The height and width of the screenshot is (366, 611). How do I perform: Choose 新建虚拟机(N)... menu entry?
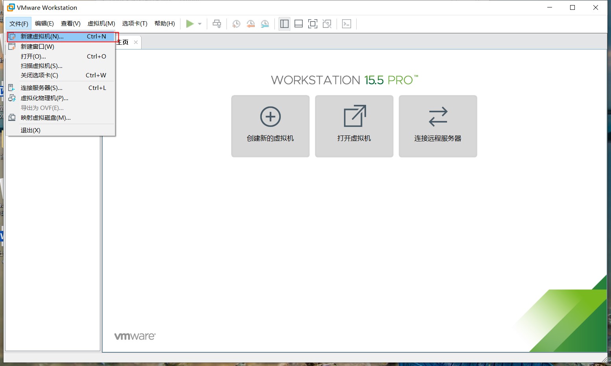(x=61, y=37)
